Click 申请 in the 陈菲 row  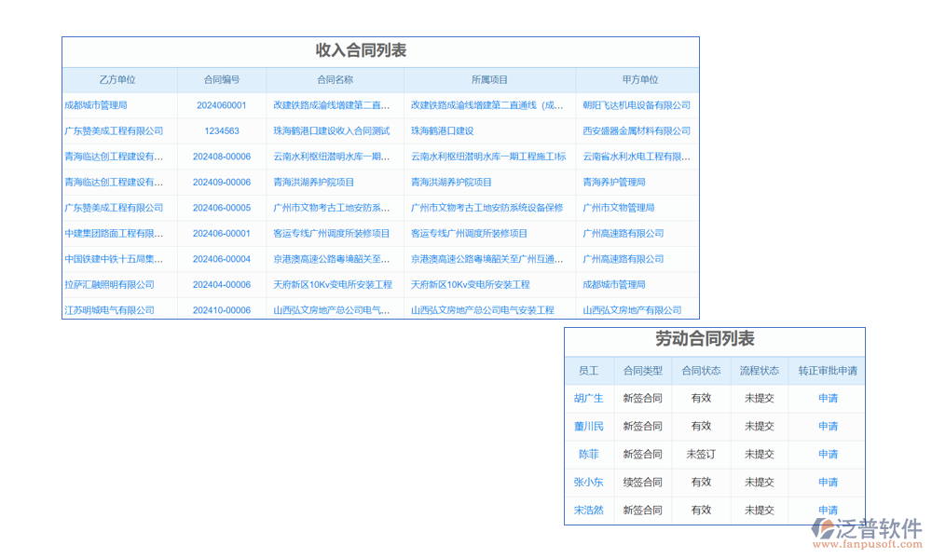coord(828,455)
